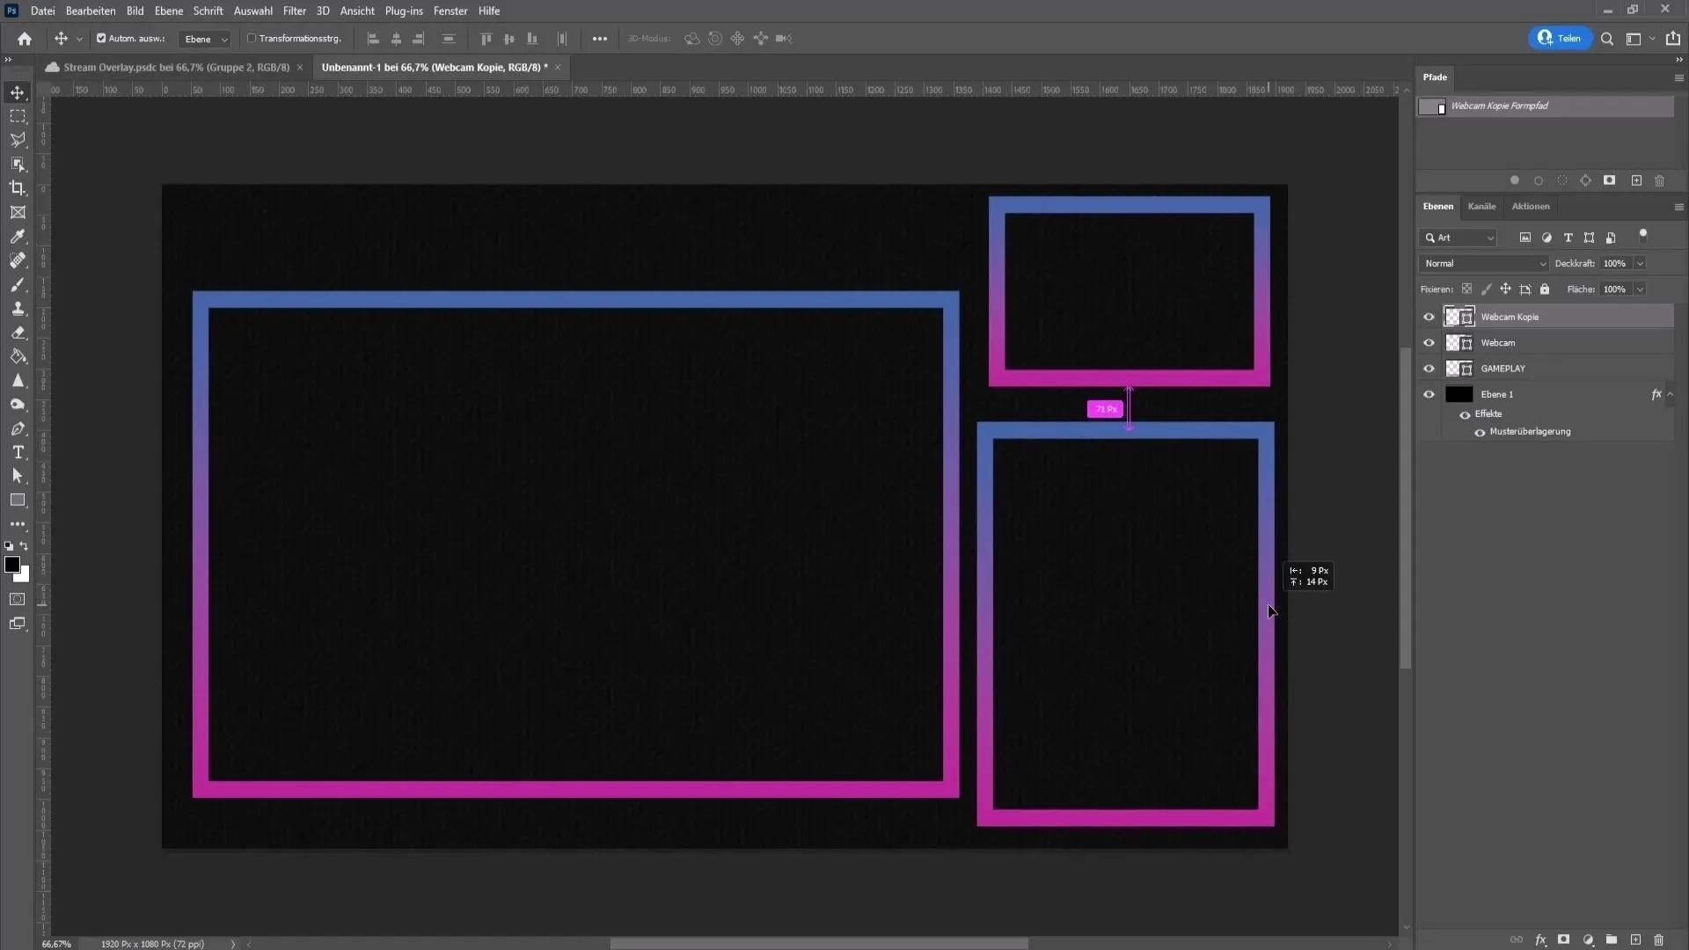Open the Art layer filter dropdown
Viewport: 1689px width, 950px height.
tap(1459, 237)
